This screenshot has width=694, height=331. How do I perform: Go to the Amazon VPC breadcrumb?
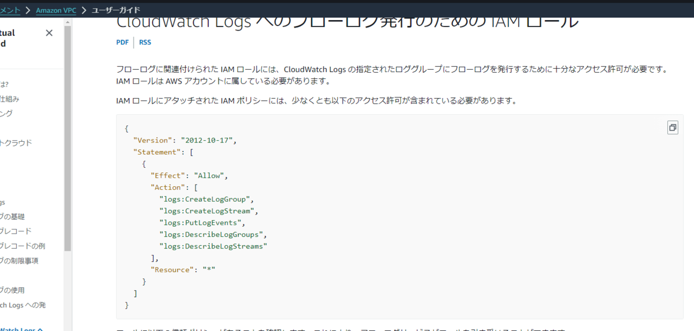[x=55, y=10]
